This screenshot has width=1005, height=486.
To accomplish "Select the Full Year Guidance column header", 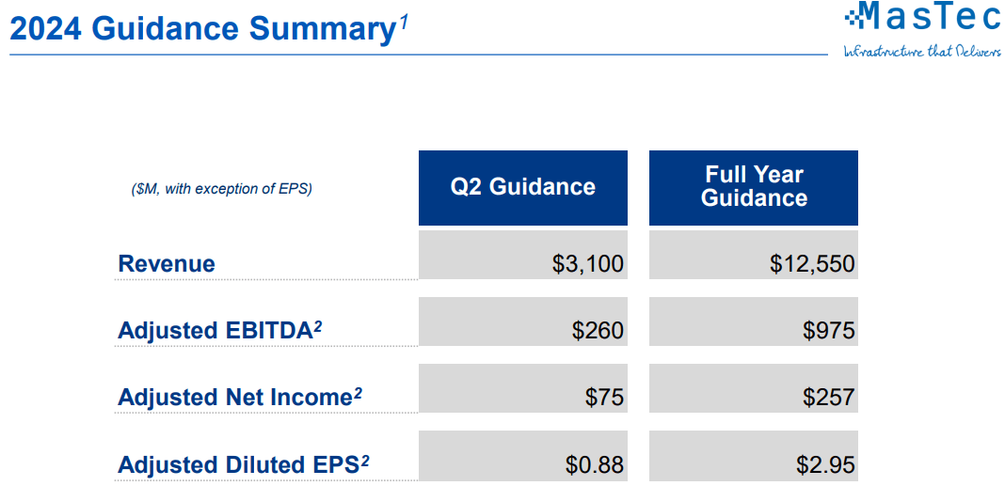I will click(754, 186).
